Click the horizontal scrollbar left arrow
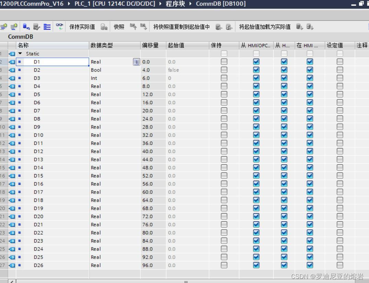The width and height of the screenshot is (369, 283). [12, 281]
